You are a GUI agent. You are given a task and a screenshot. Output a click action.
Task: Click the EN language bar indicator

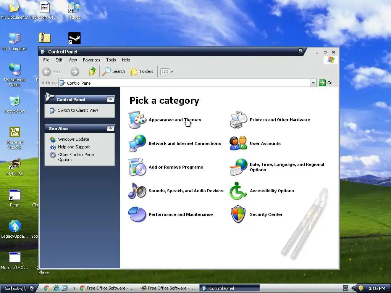[x=346, y=288]
